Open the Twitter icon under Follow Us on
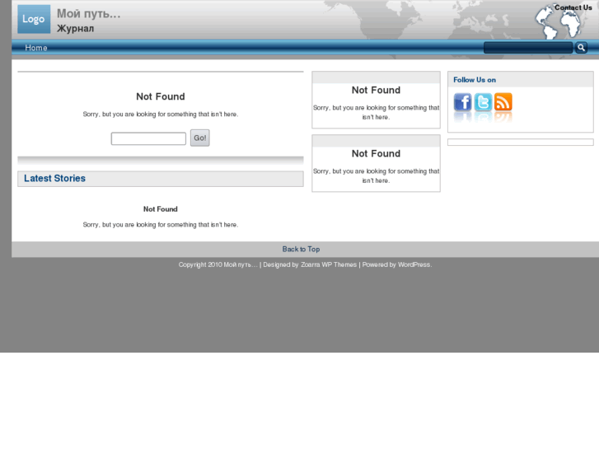Image resolution: width=599 pixels, height=449 pixels. coord(484,102)
